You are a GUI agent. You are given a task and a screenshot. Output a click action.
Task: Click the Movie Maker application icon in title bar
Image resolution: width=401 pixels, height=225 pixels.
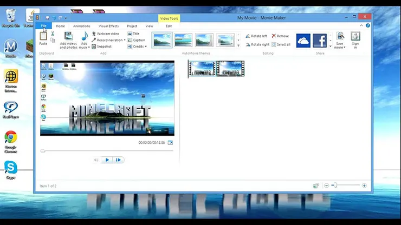click(37, 18)
